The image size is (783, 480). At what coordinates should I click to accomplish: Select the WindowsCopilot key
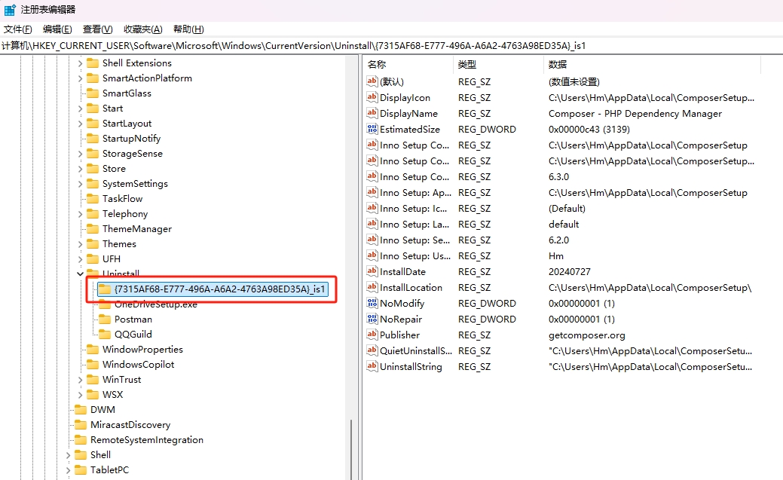(139, 364)
